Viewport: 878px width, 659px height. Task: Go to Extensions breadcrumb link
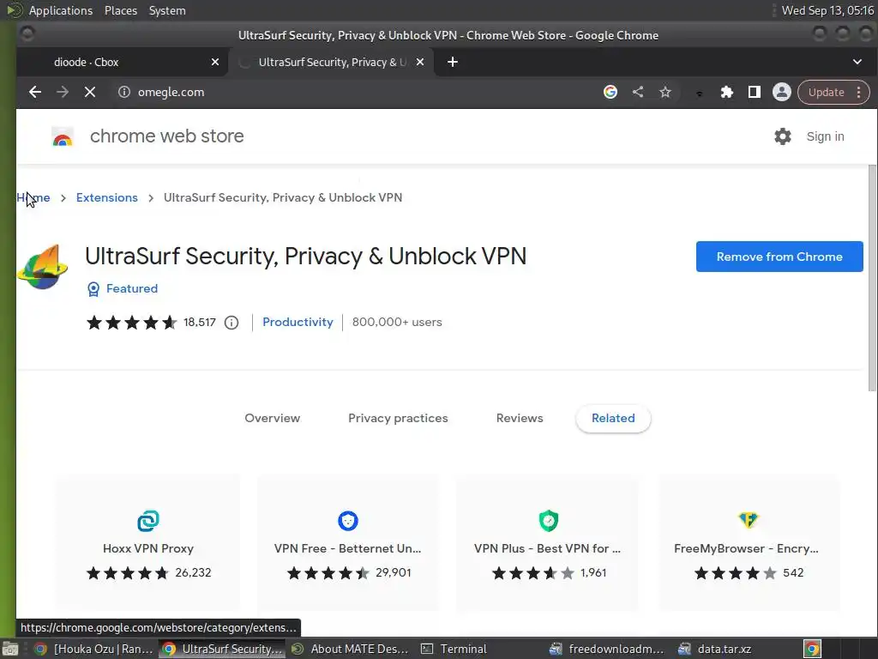[x=107, y=197]
